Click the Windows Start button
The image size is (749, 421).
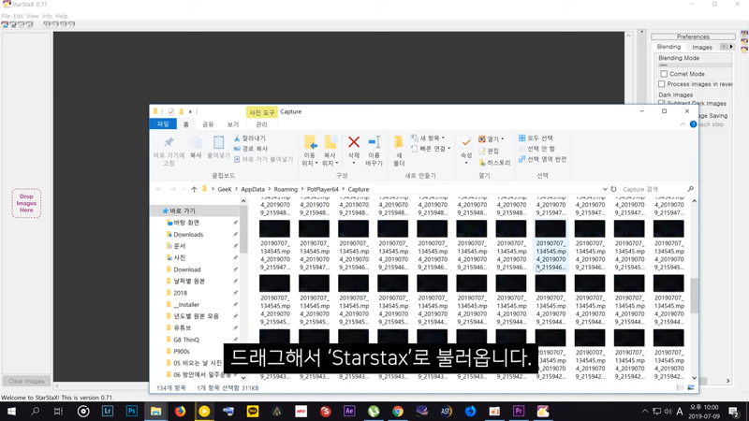[11, 411]
